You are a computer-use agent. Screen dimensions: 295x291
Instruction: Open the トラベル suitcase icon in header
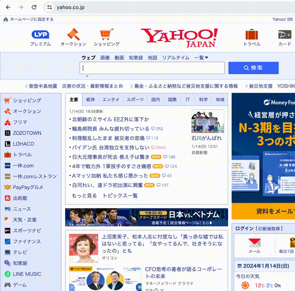[x=252, y=35]
